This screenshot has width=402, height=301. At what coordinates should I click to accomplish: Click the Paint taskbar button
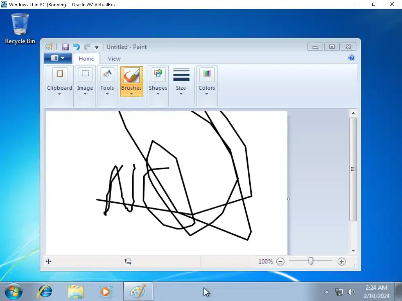[x=138, y=292]
